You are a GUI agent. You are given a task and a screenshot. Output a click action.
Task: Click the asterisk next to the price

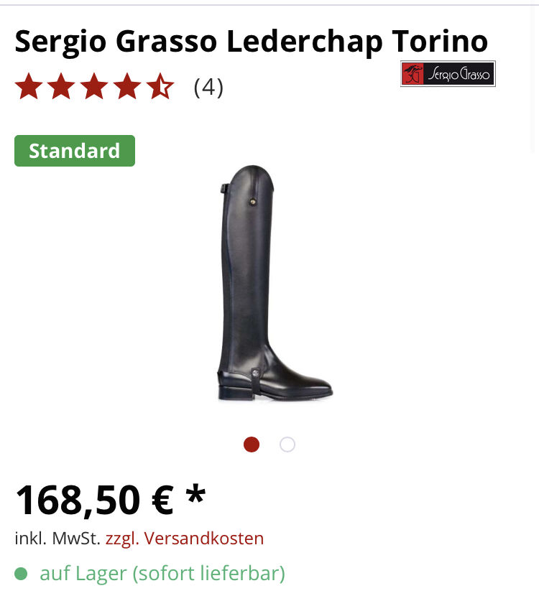[x=195, y=493]
